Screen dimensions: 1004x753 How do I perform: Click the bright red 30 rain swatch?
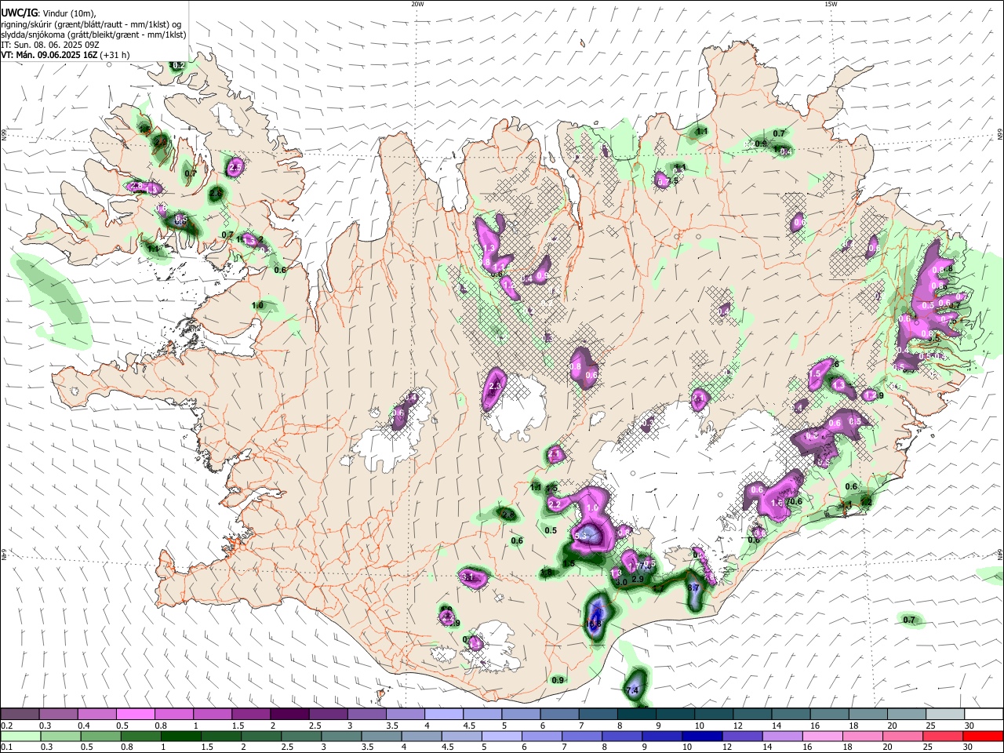(983, 736)
